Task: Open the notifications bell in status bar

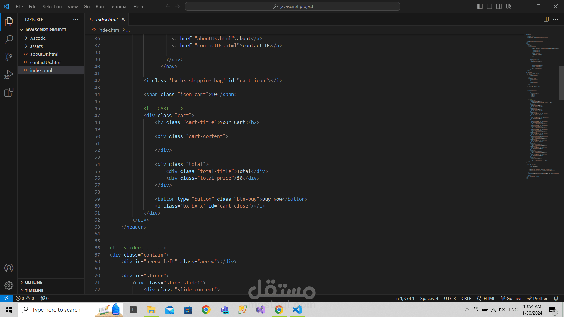Action: [x=556, y=298]
